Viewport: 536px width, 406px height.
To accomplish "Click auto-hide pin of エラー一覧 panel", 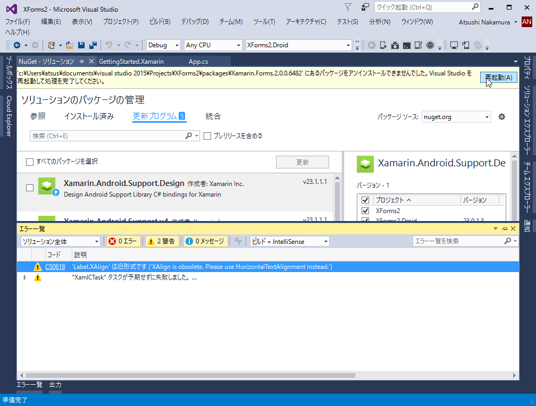I will click(505, 229).
